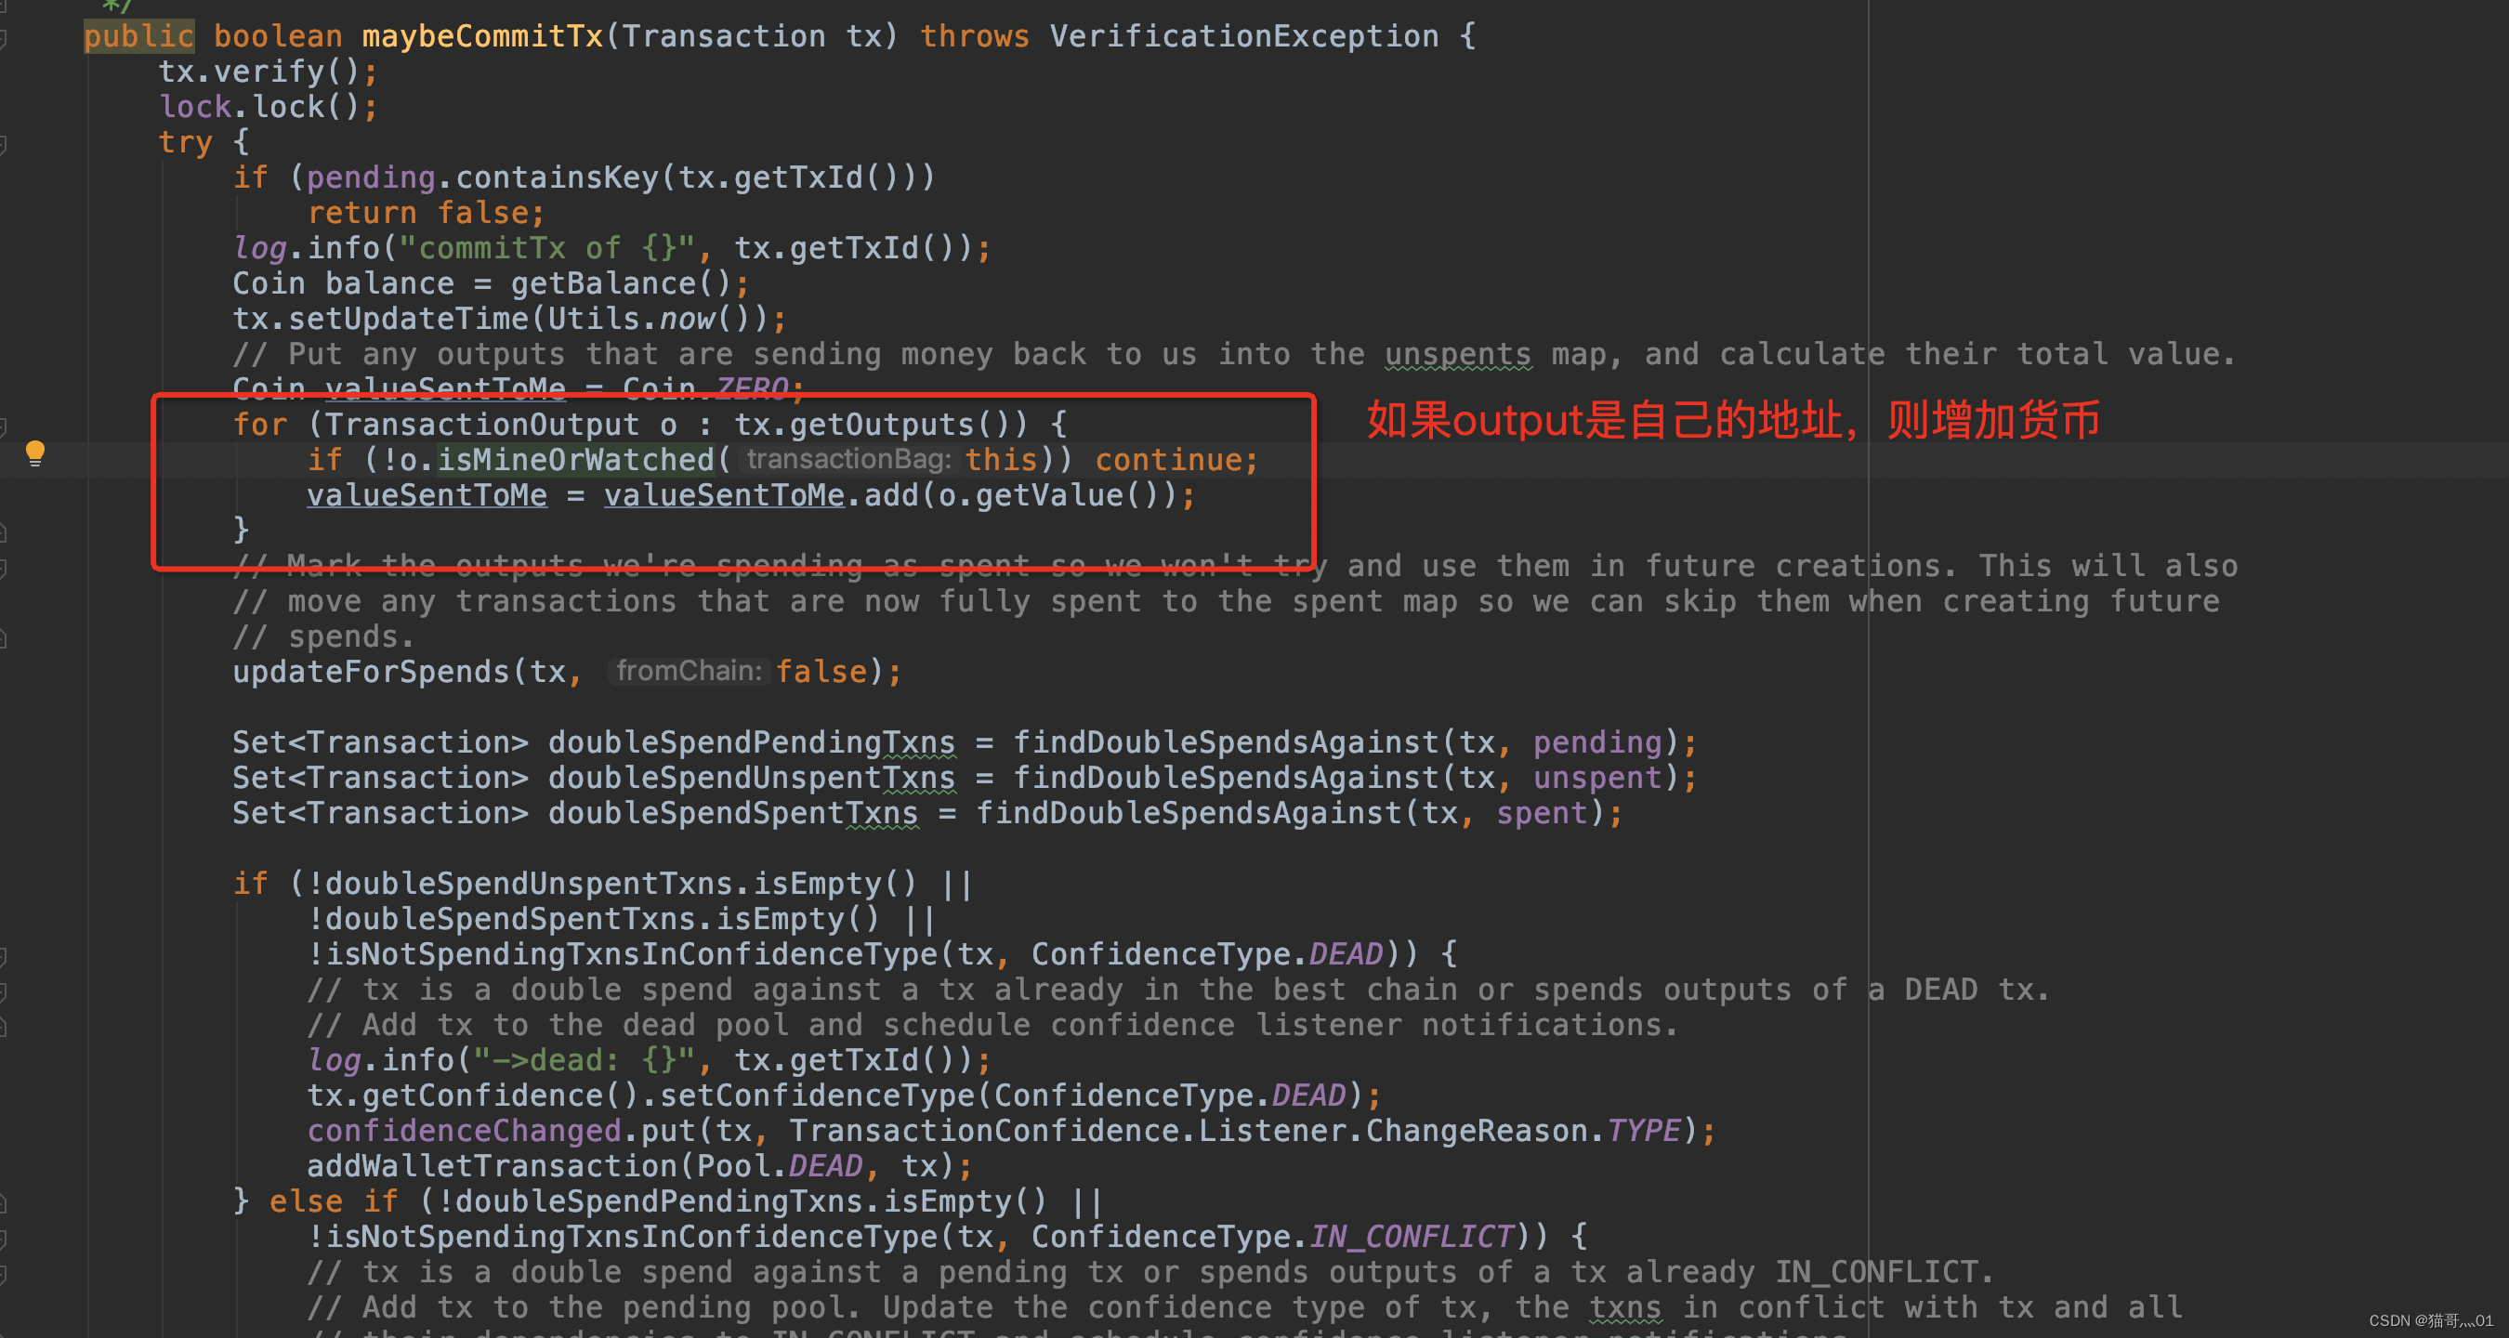Click the 'transactionBag:' inlay parameter hint
Screen dimensions: 2509x1338
click(847, 460)
